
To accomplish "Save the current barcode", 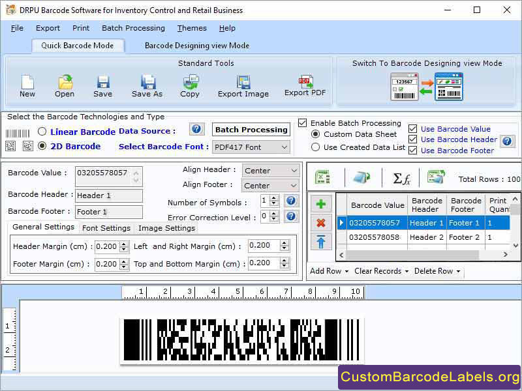I will coord(102,85).
